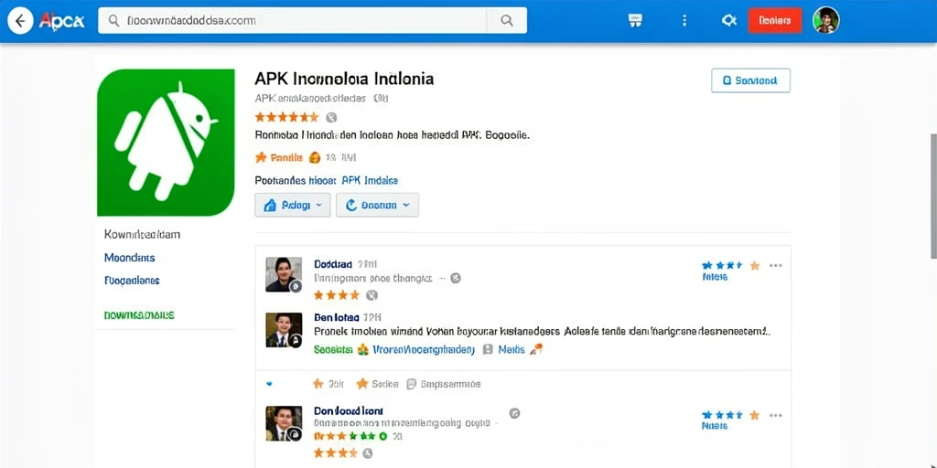The image size is (937, 468).
Task: Open the green DOWNLOADS sidebar item
Action: pos(139,314)
